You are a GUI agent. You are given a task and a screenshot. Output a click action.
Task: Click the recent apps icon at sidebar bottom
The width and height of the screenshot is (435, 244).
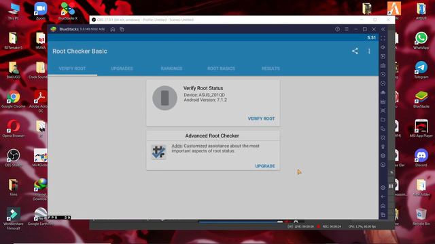(x=383, y=215)
